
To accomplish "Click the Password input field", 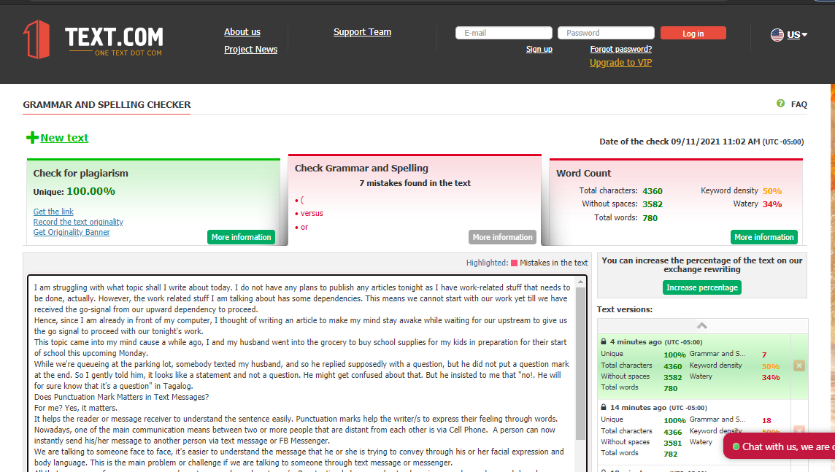I will point(606,33).
